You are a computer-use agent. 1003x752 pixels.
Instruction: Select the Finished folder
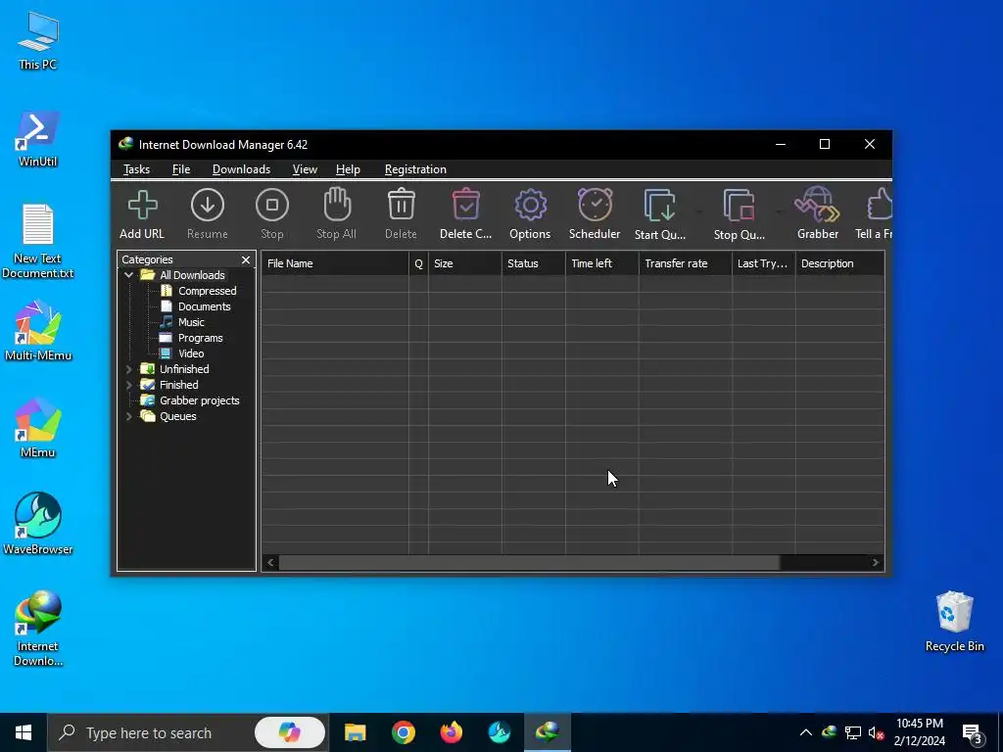(x=178, y=385)
